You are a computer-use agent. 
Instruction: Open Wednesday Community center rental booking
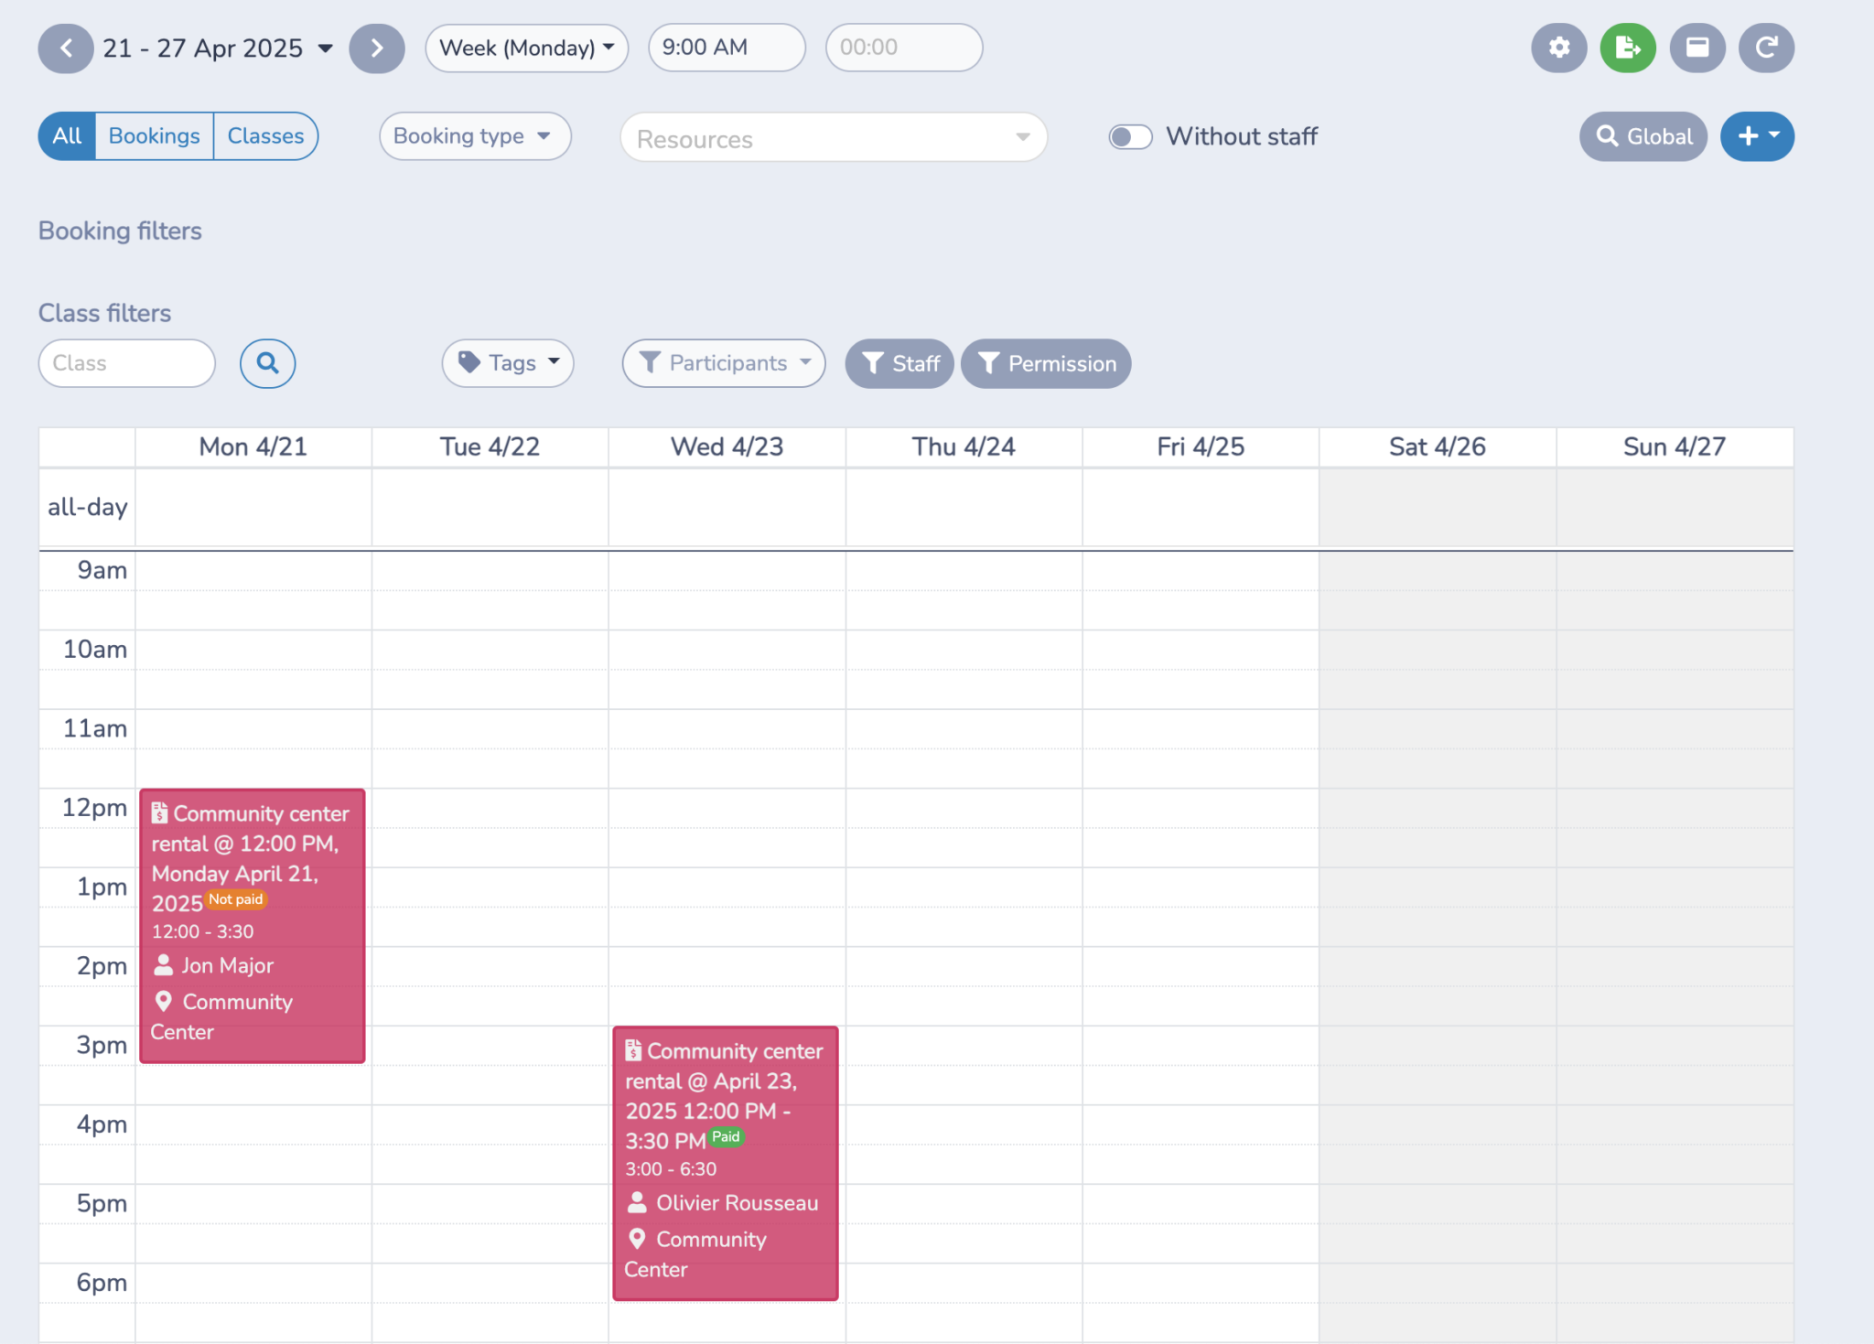coord(726,1163)
